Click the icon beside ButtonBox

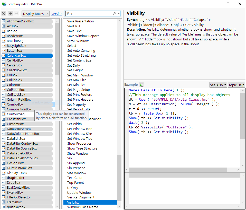[x=4, y=51]
